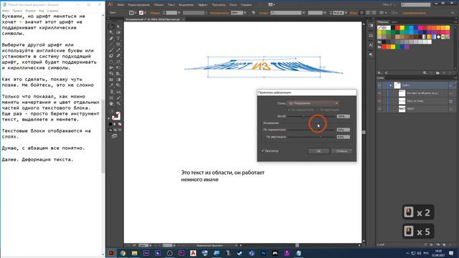Image resolution: width=459 pixels, height=258 pixels.
Task: Click OK in the warp dialog
Action: tap(318, 151)
